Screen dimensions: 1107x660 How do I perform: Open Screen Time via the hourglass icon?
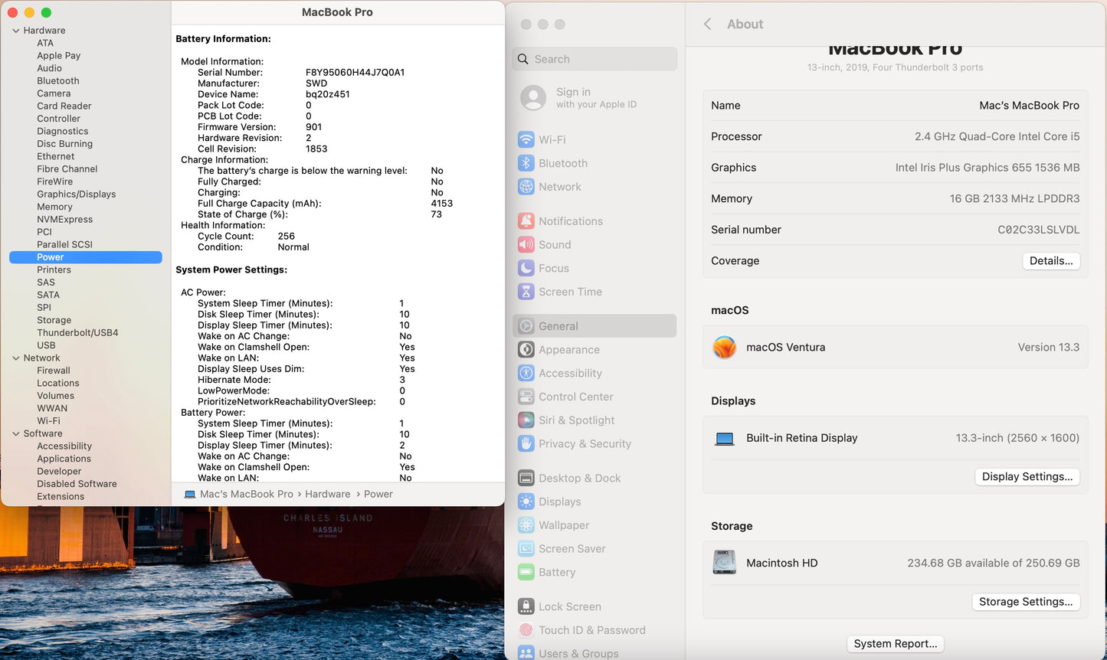(x=526, y=292)
